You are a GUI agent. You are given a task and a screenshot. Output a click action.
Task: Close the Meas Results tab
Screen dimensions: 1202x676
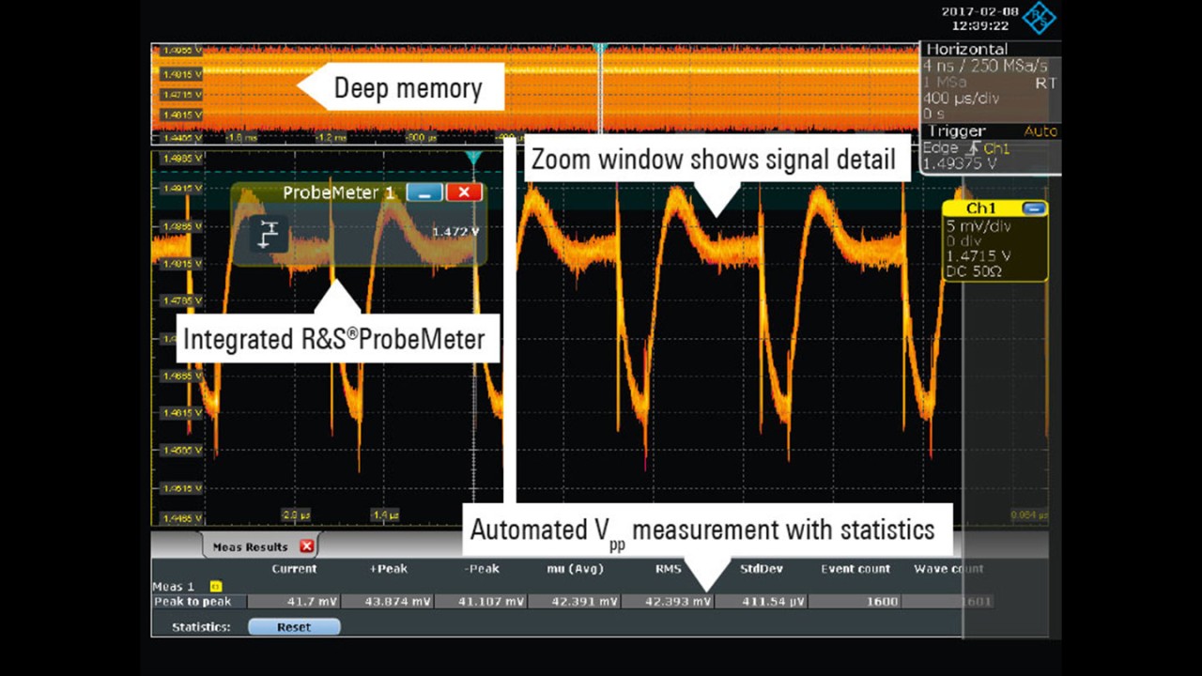click(306, 546)
